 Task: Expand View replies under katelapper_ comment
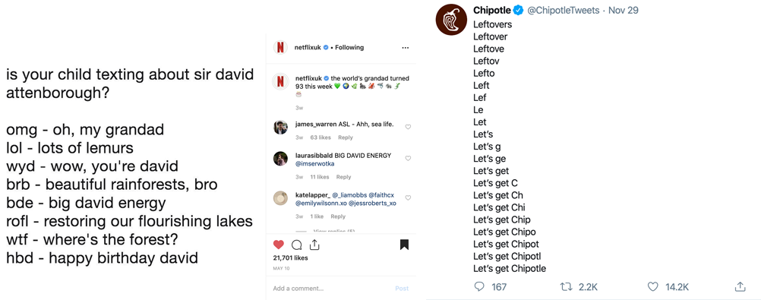pyautogui.click(x=334, y=231)
